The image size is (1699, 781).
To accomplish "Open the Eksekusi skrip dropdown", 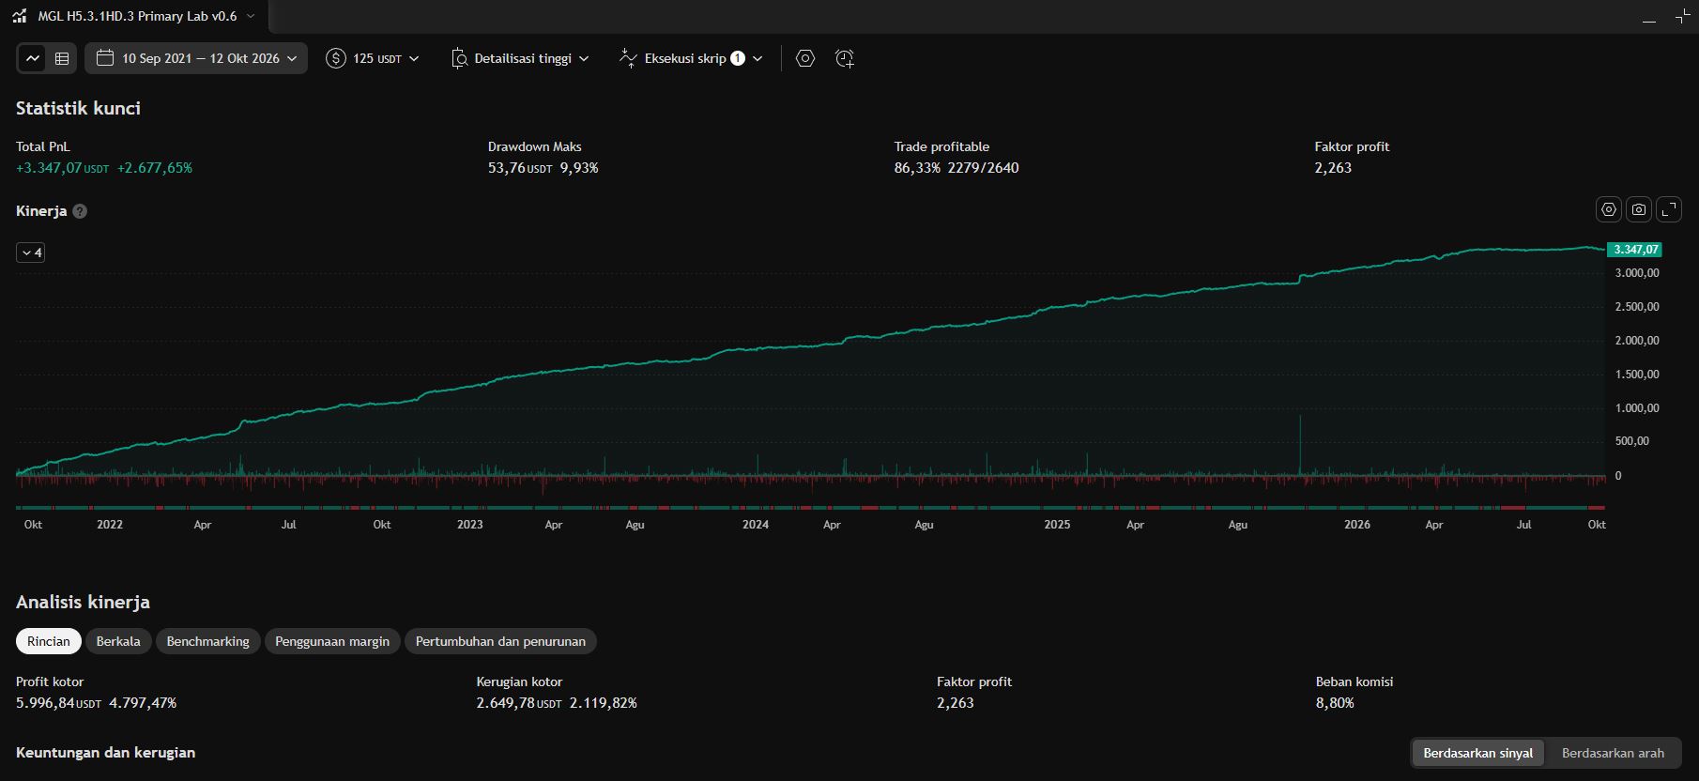I will click(x=691, y=58).
